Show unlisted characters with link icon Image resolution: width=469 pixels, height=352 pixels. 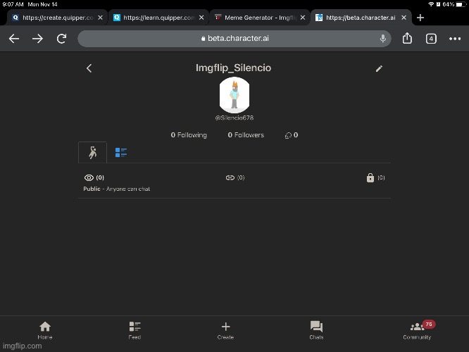[234, 178]
